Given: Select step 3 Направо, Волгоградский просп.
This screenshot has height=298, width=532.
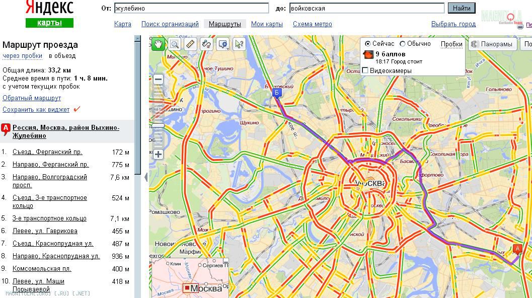Looking at the screenshot, I should point(50,181).
